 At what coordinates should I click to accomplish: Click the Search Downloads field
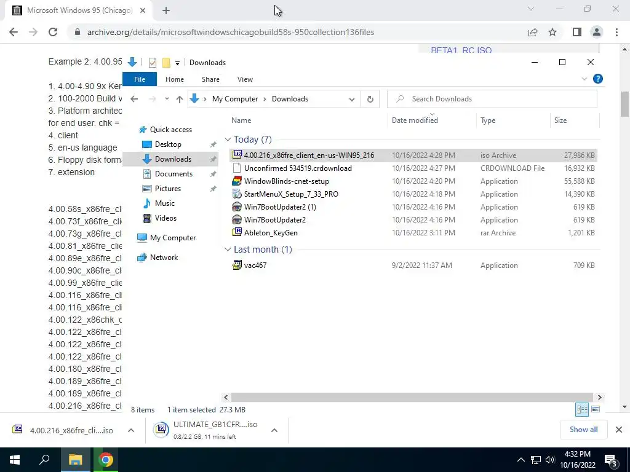(x=492, y=99)
